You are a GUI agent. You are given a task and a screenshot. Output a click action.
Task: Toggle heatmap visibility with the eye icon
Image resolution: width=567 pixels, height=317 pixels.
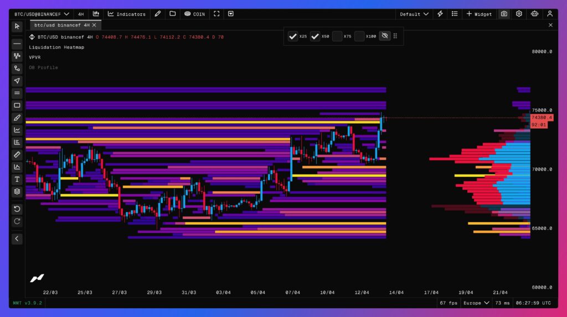coord(384,36)
